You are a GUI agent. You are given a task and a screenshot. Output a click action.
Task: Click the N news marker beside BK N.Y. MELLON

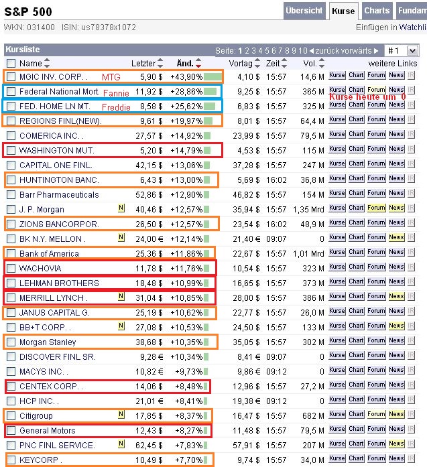click(x=121, y=237)
